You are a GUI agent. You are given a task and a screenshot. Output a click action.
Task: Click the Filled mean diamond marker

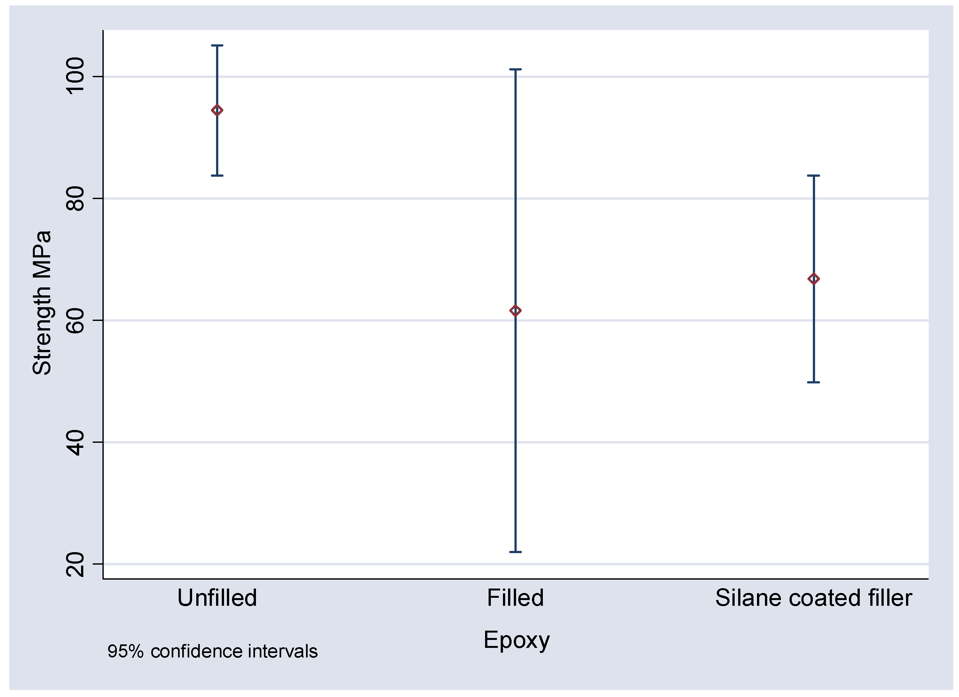point(515,311)
